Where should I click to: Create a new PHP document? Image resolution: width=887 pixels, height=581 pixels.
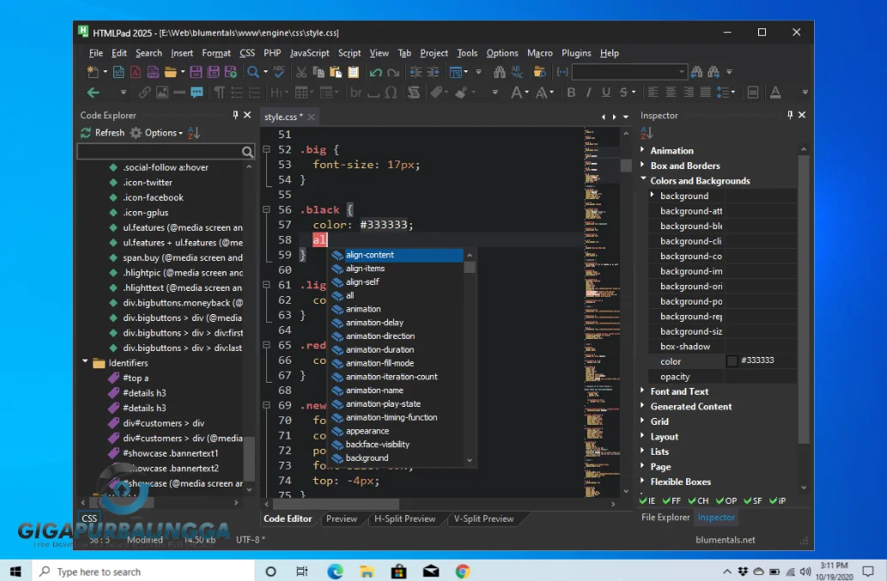(153, 72)
